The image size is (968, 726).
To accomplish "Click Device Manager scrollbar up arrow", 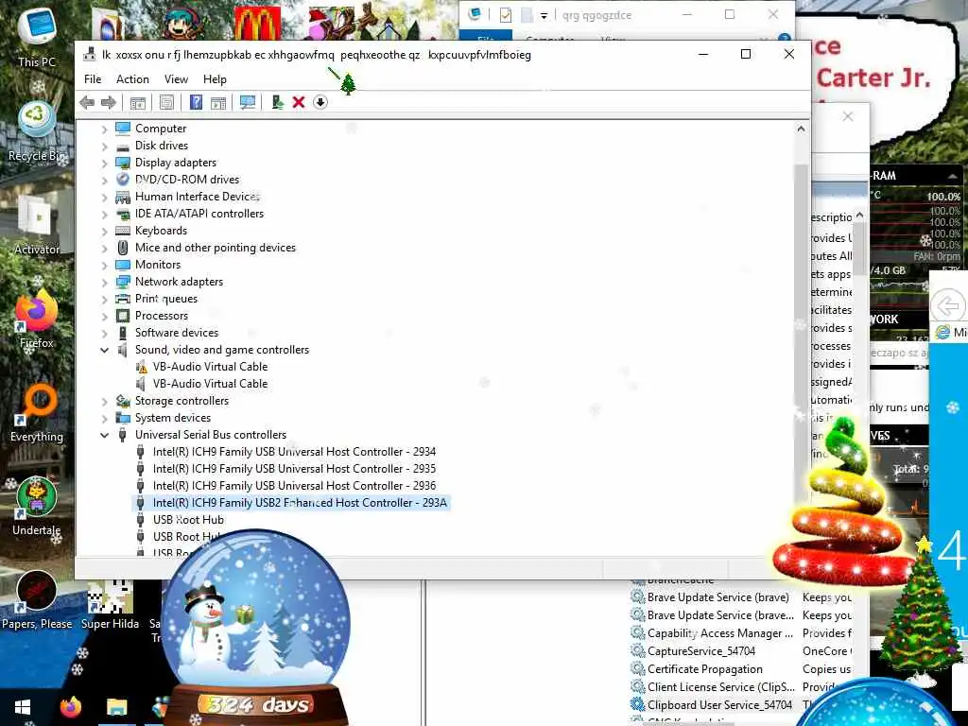I will tap(801, 129).
